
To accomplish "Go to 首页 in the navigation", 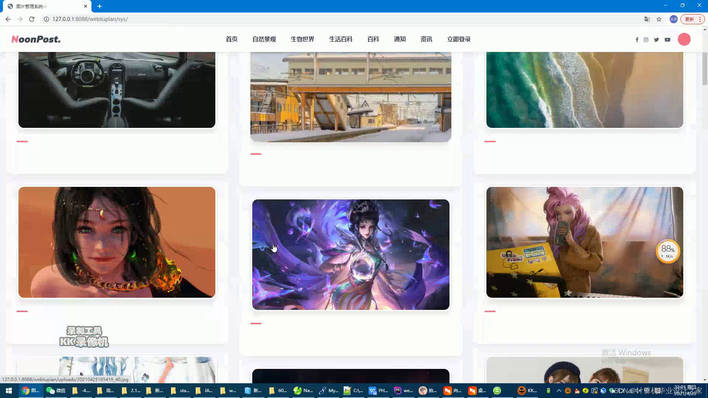I will pos(232,39).
